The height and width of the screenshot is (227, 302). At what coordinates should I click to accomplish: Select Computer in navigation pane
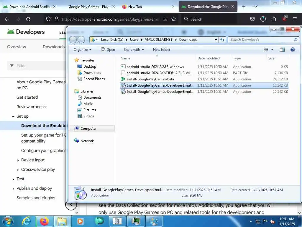point(88,129)
